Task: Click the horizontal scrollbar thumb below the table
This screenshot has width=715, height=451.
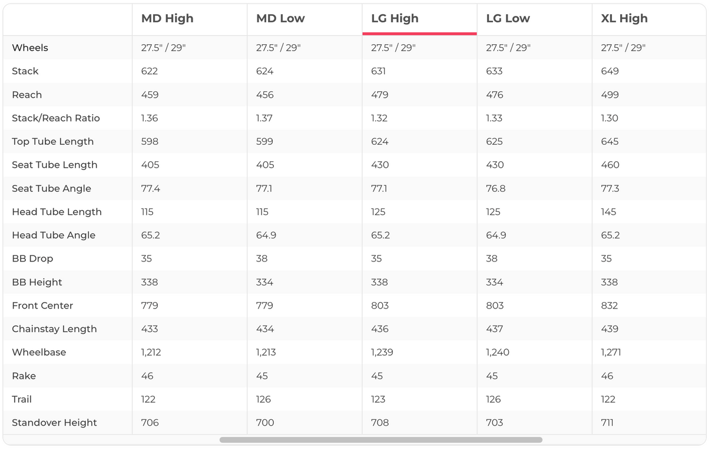Action: point(380,440)
